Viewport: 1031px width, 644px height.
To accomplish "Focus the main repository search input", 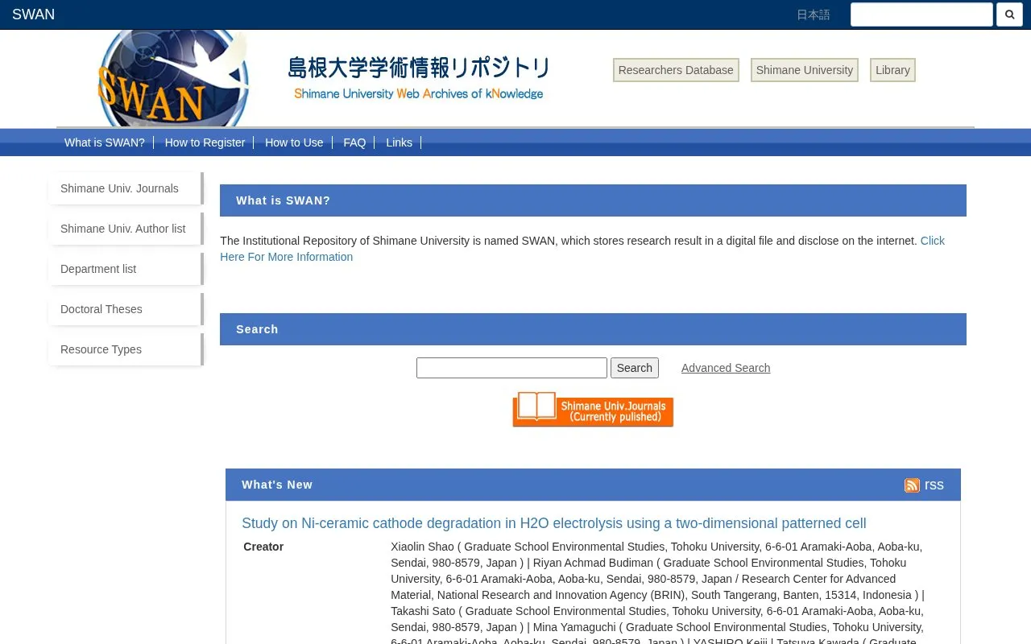I will pyautogui.click(x=511, y=368).
